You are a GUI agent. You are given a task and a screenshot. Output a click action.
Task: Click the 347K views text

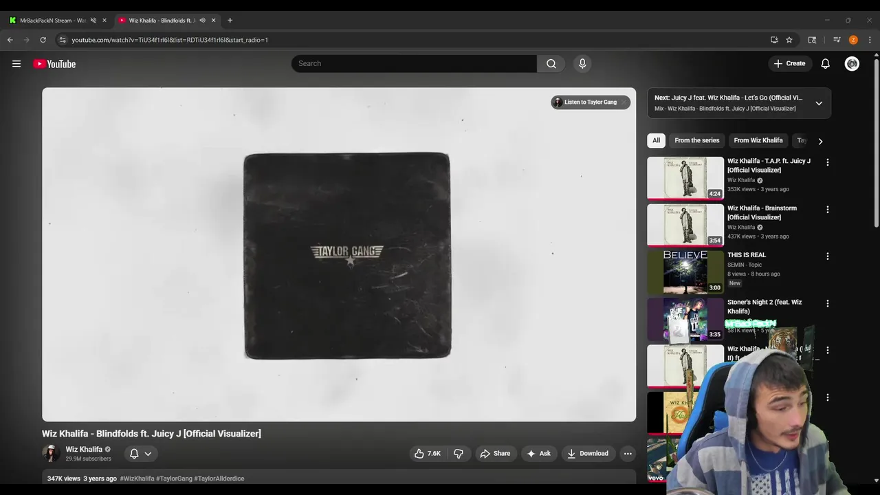tap(64, 478)
